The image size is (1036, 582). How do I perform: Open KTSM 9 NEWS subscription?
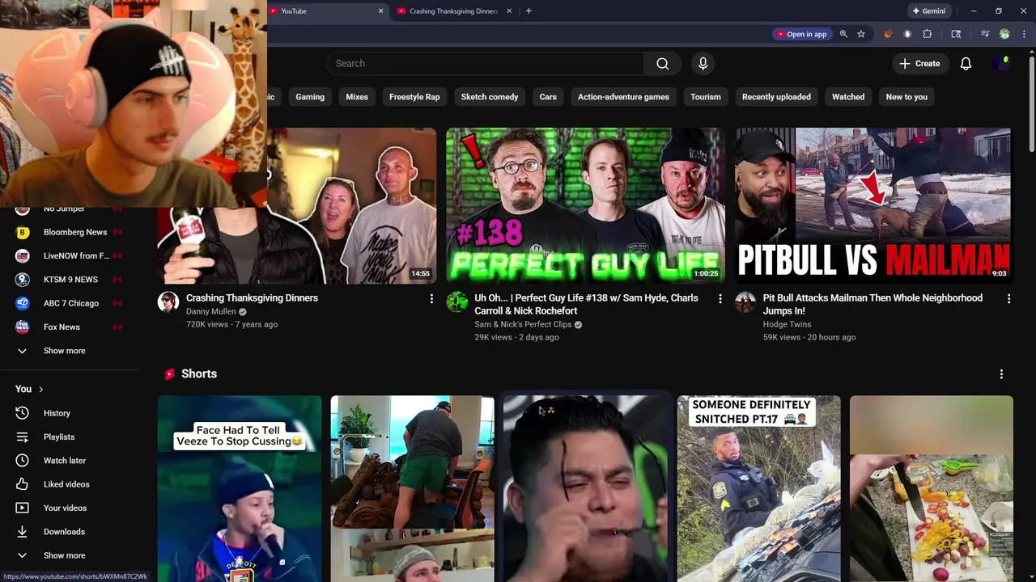[71, 280]
